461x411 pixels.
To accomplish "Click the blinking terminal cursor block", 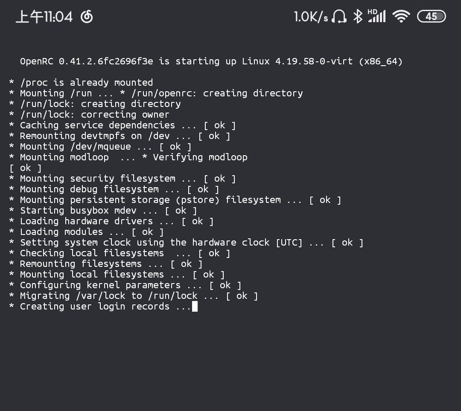I will (x=195, y=307).
